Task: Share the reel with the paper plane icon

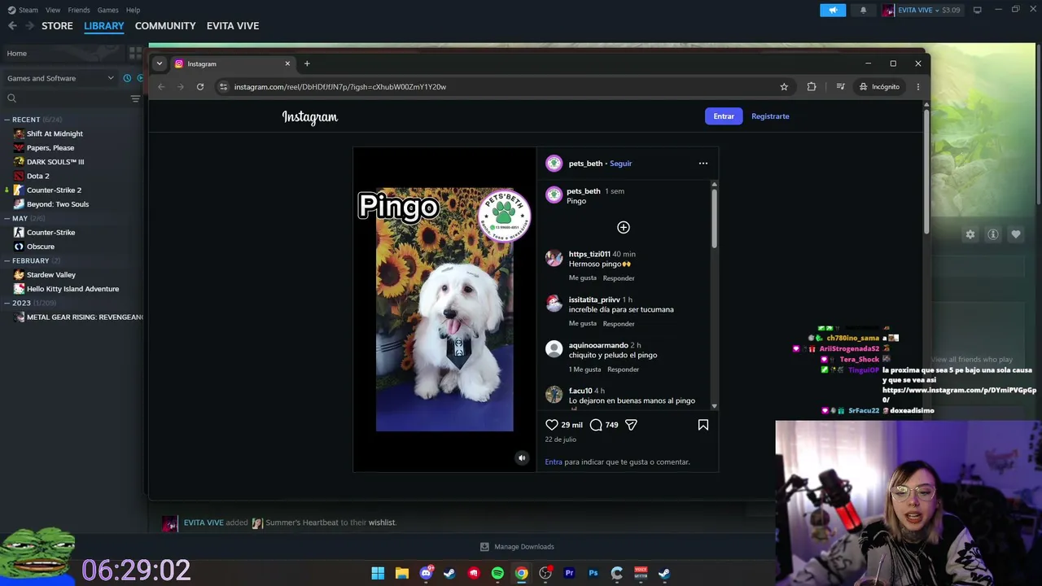Action: click(631, 425)
